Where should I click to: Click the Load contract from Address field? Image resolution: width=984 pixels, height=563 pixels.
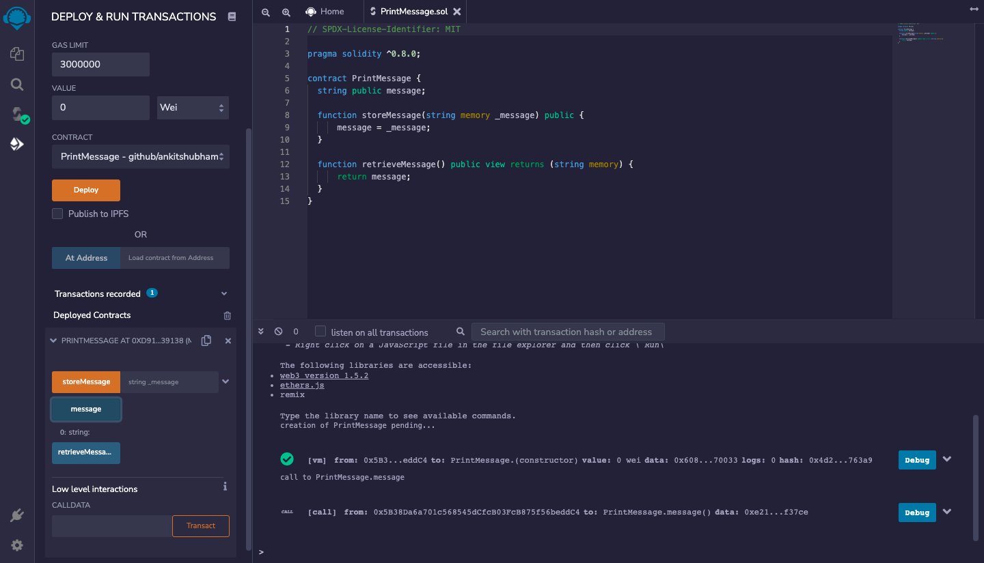coord(175,258)
